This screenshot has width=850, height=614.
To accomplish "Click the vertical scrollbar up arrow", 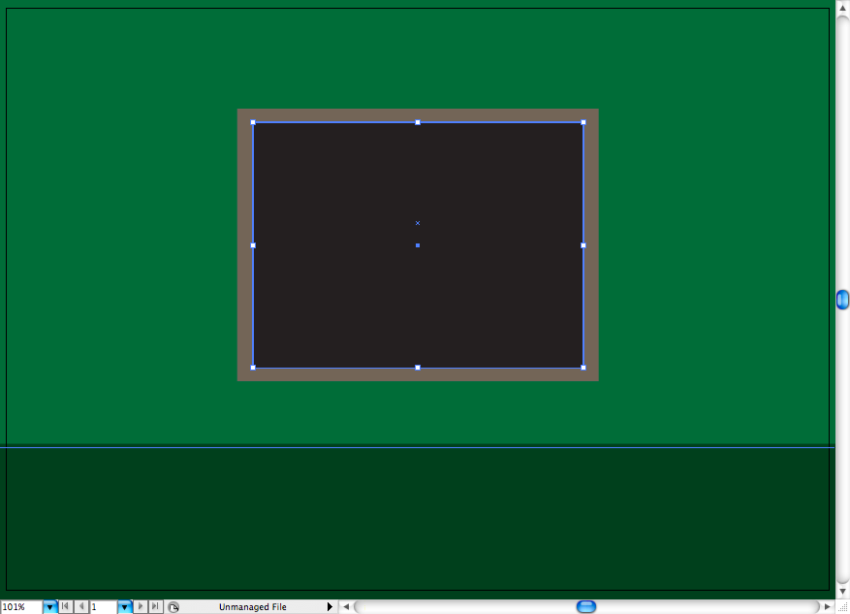I will click(842, 8).
